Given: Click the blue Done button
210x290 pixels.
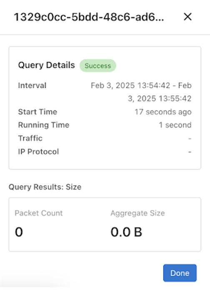Looking at the screenshot, I should (180, 273).
